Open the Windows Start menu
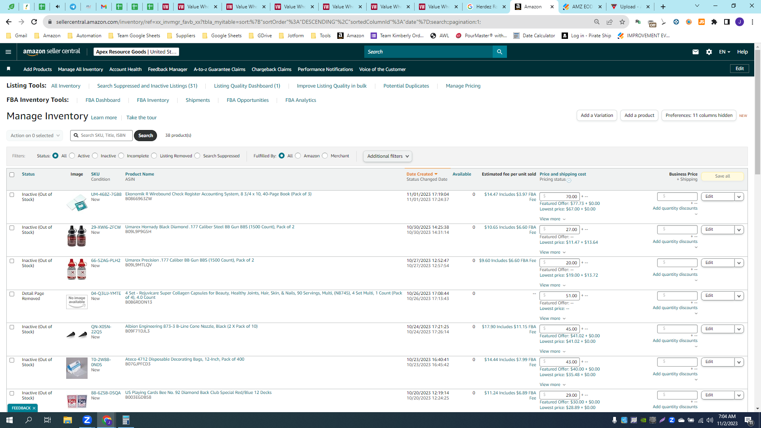 point(10,420)
